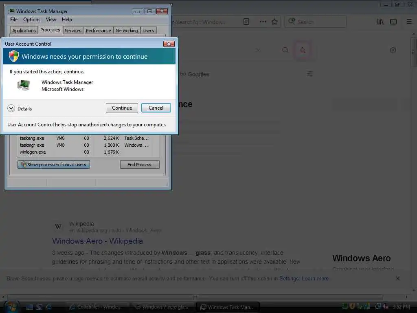
Task: Click the 3:52 PM taskbar clock
Action: point(401,306)
